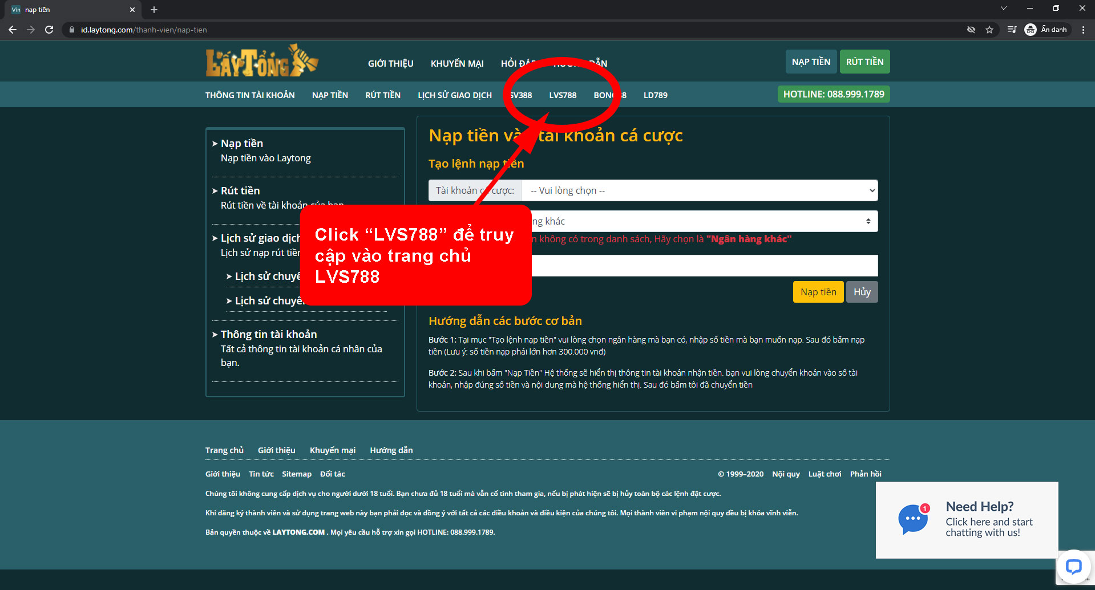Screen dimensions: 1095x590
Task: Select RÚT TIỀN in sub navigation
Action: tap(383, 95)
